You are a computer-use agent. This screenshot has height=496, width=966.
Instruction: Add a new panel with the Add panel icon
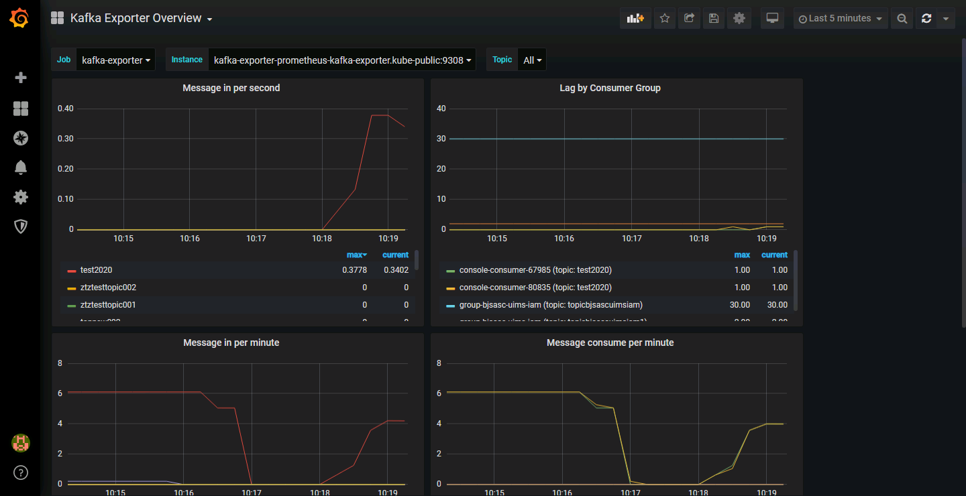635,18
